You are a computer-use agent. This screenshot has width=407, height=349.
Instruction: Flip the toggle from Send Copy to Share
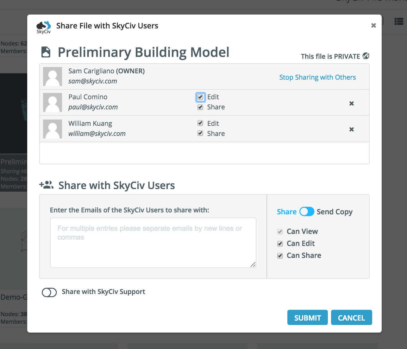click(307, 211)
